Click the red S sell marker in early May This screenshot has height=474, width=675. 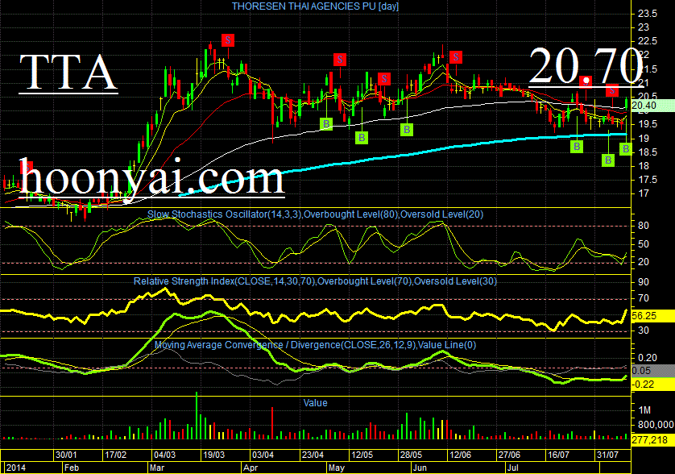(340, 60)
